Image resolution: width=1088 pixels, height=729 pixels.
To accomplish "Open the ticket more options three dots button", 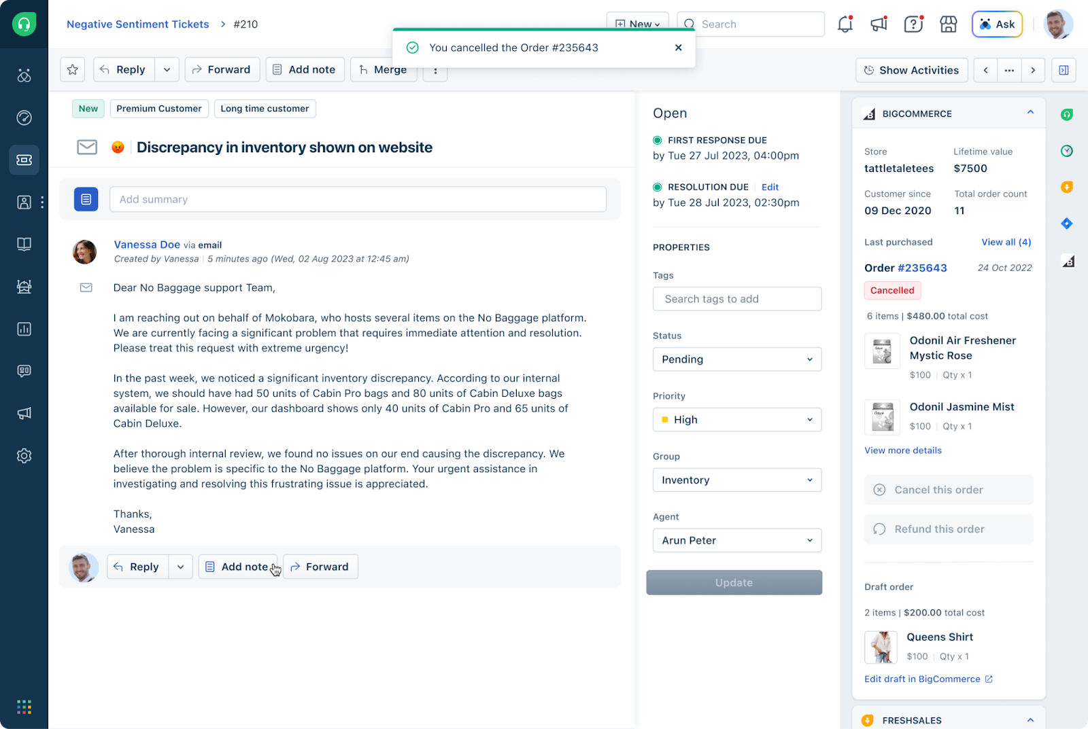I will (435, 70).
